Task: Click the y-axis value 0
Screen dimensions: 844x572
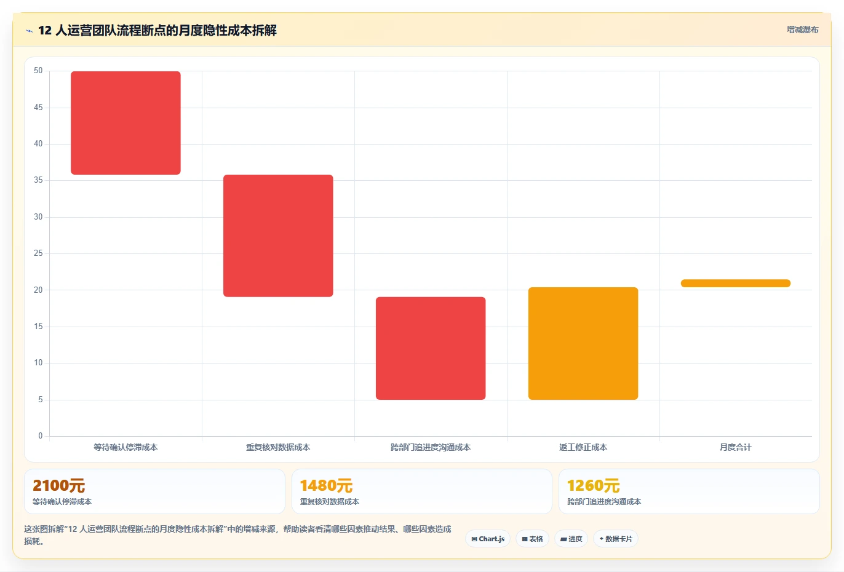Action: [41, 436]
